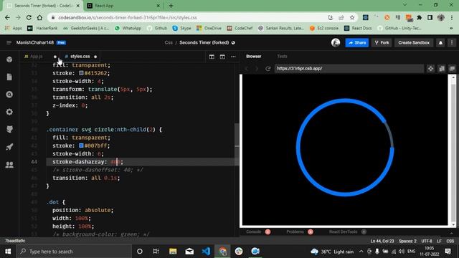Expand the bookmarks overflow chevron

[x=451, y=28]
